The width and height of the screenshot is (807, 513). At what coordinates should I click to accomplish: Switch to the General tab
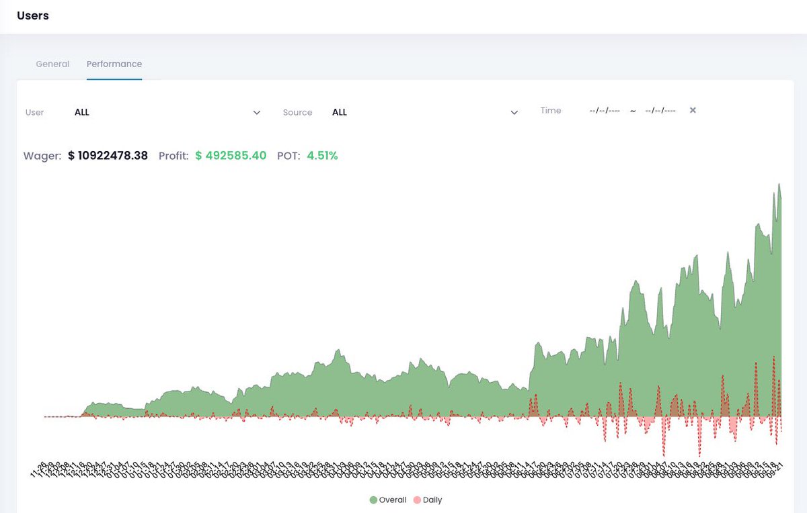(52, 64)
